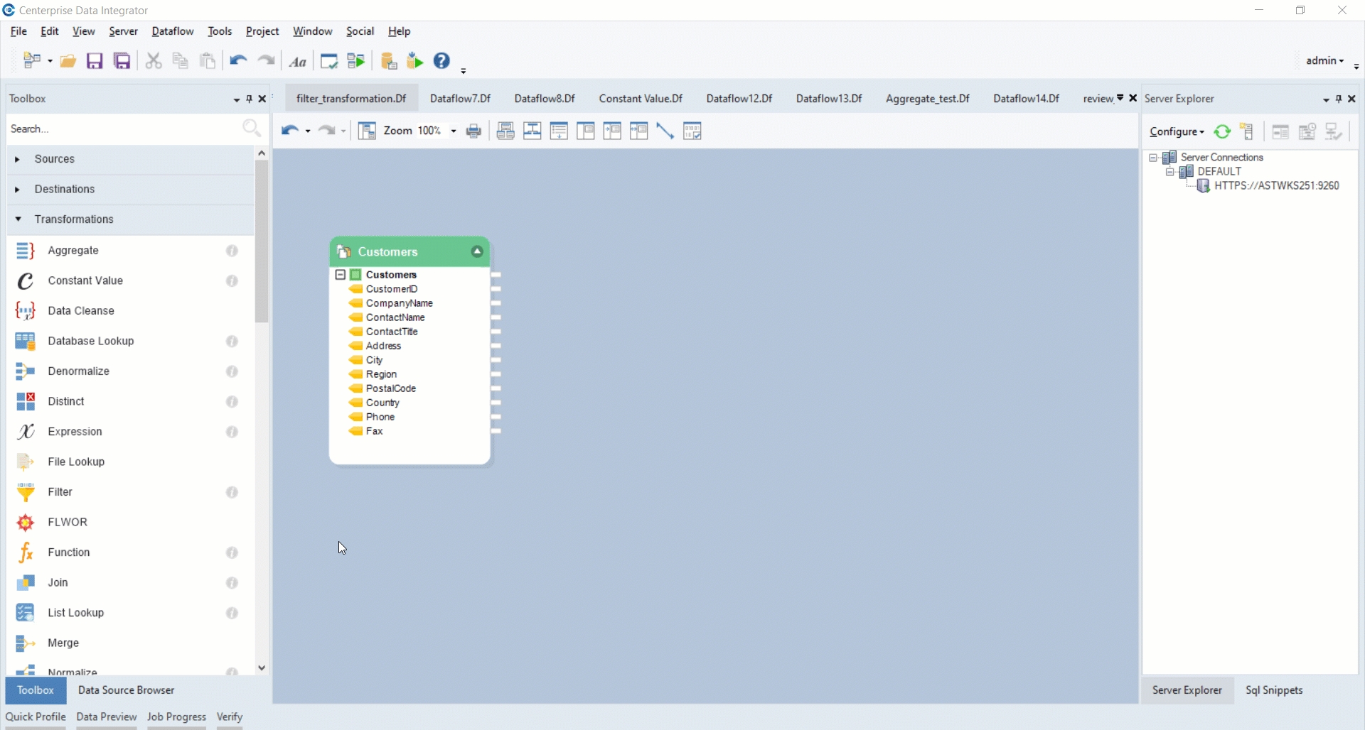Expand the Sources toolbox section
1365x730 pixels.
(x=18, y=159)
